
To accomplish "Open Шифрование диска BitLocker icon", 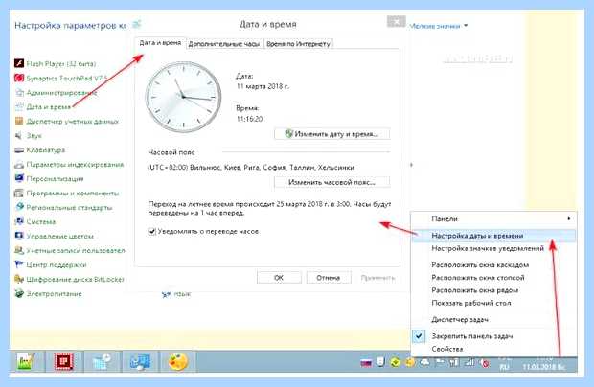I will [19, 279].
